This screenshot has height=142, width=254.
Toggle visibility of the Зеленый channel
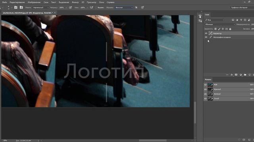point(206,94)
